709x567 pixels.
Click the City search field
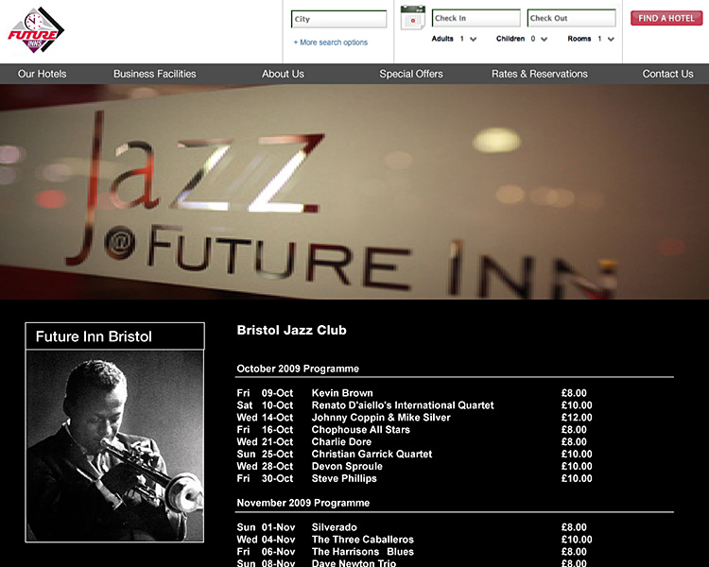(338, 19)
